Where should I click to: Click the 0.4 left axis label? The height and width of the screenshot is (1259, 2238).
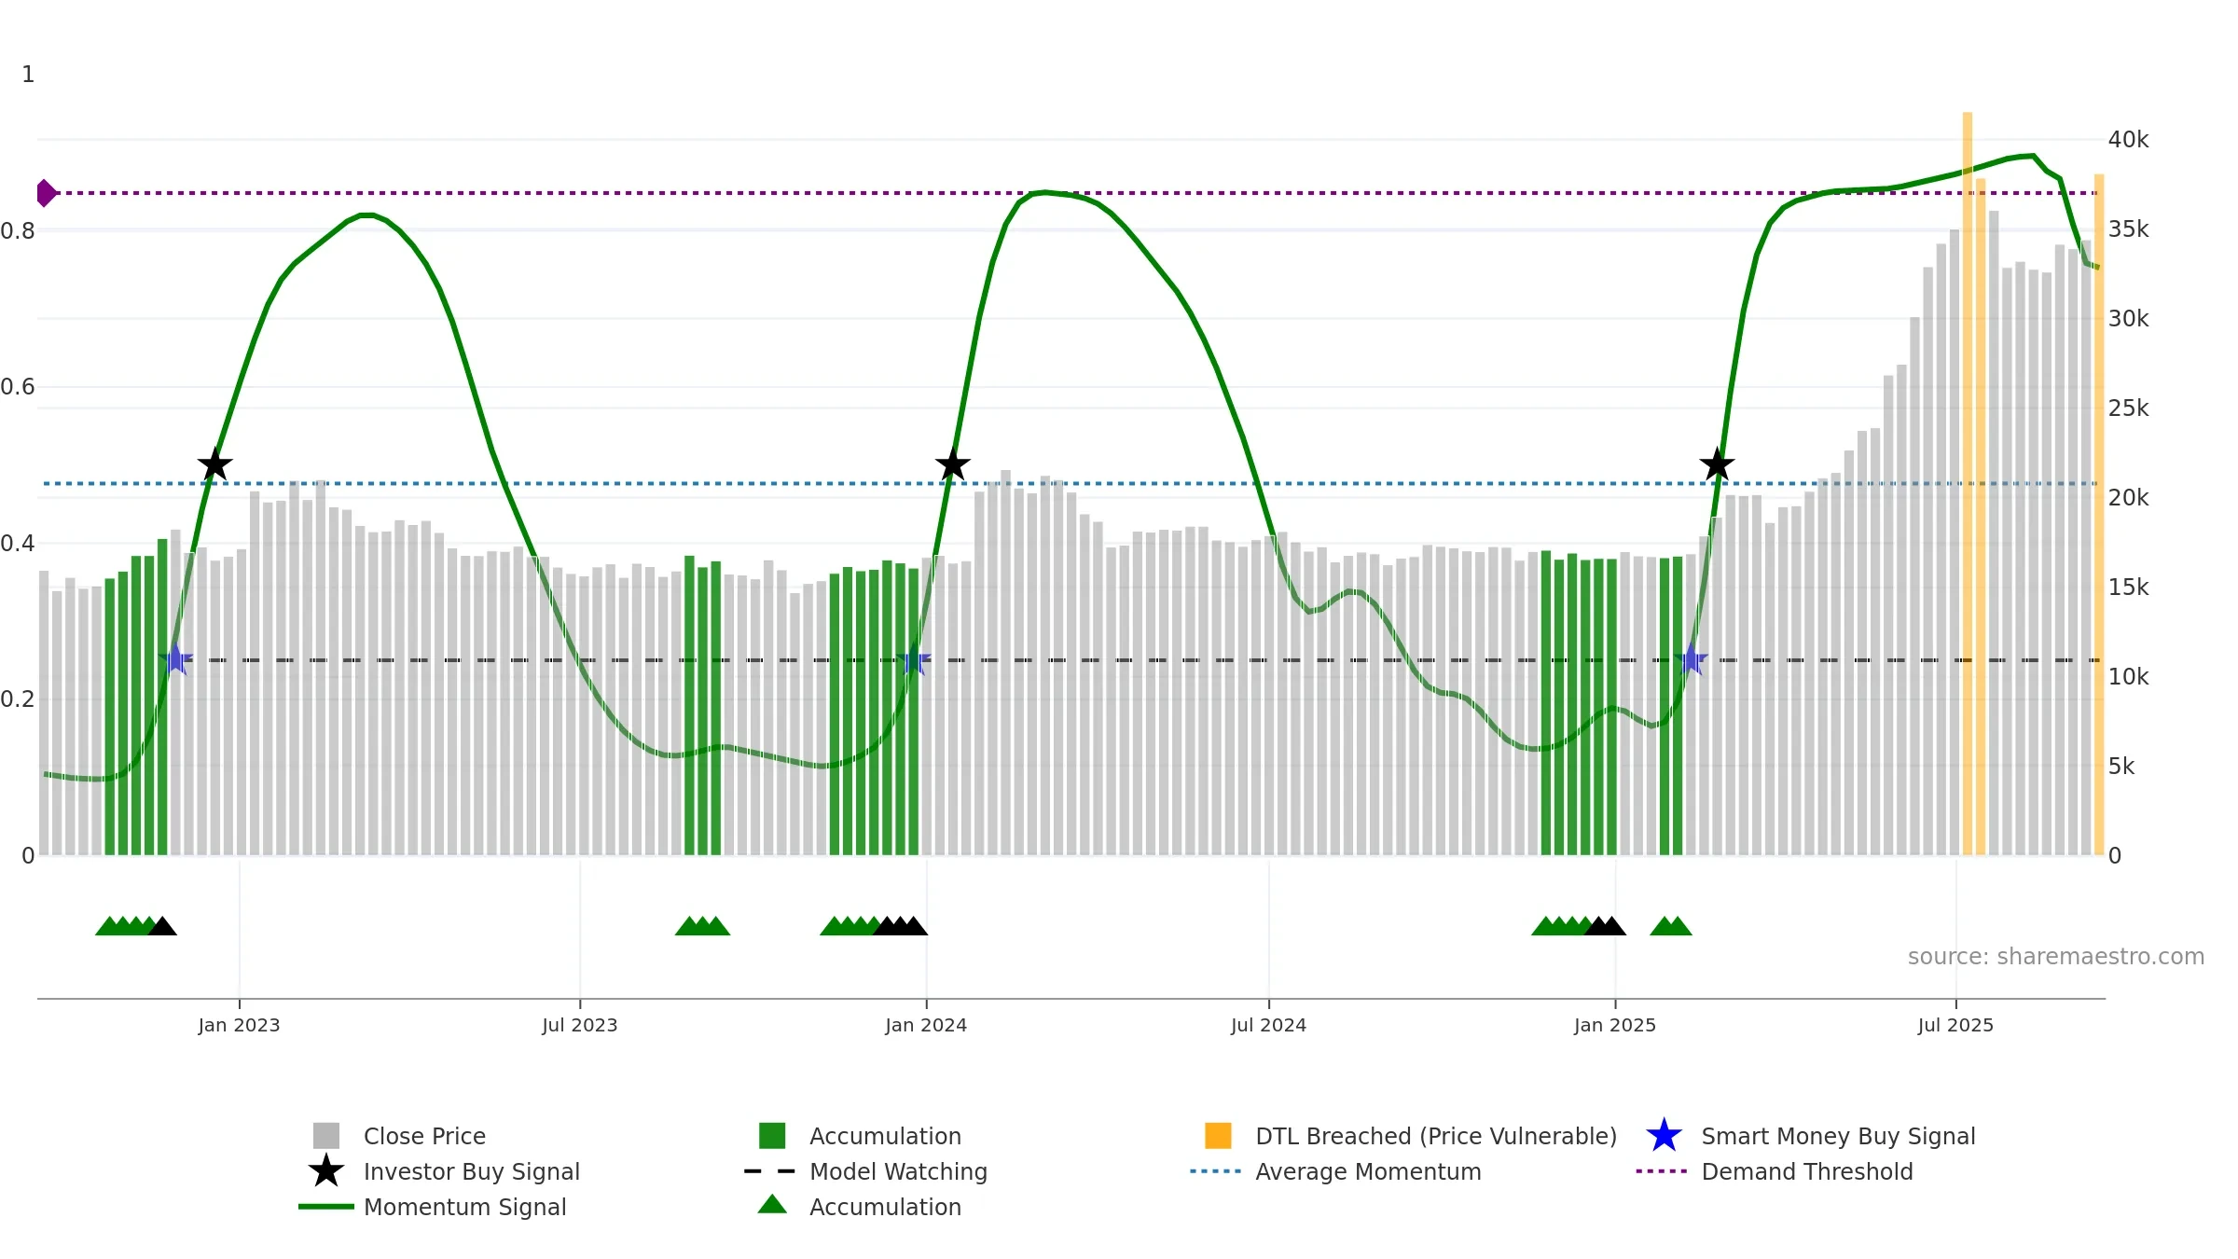point(18,543)
